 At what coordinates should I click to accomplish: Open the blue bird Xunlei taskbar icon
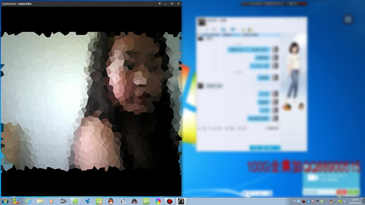pos(87,201)
